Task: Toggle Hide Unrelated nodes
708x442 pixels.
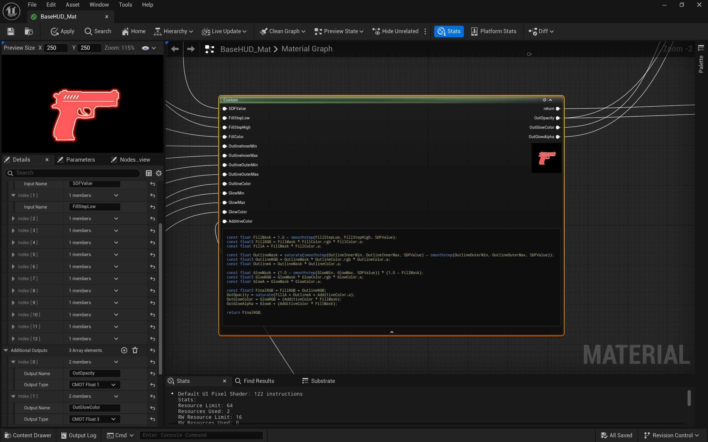Action: pyautogui.click(x=395, y=31)
